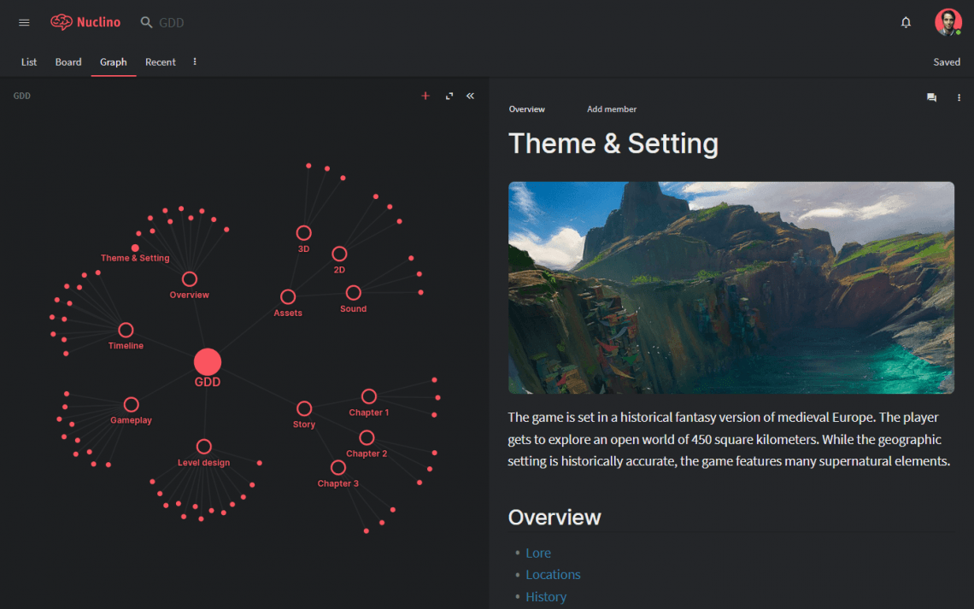974x609 pixels.
Task: Click your profile avatar
Action: coord(948,22)
